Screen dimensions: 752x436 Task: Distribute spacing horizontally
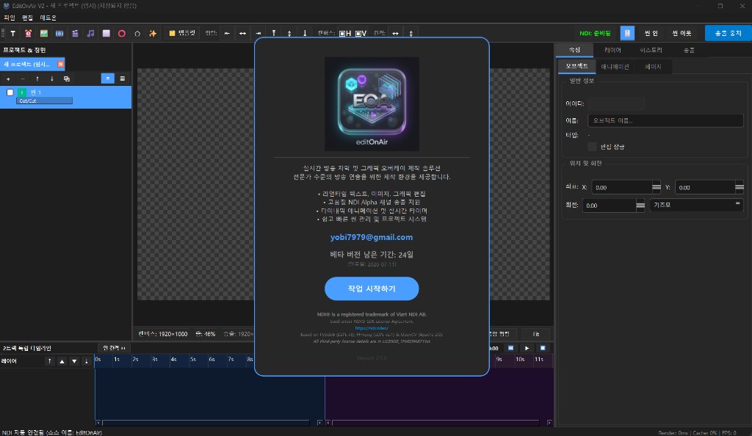[395, 34]
